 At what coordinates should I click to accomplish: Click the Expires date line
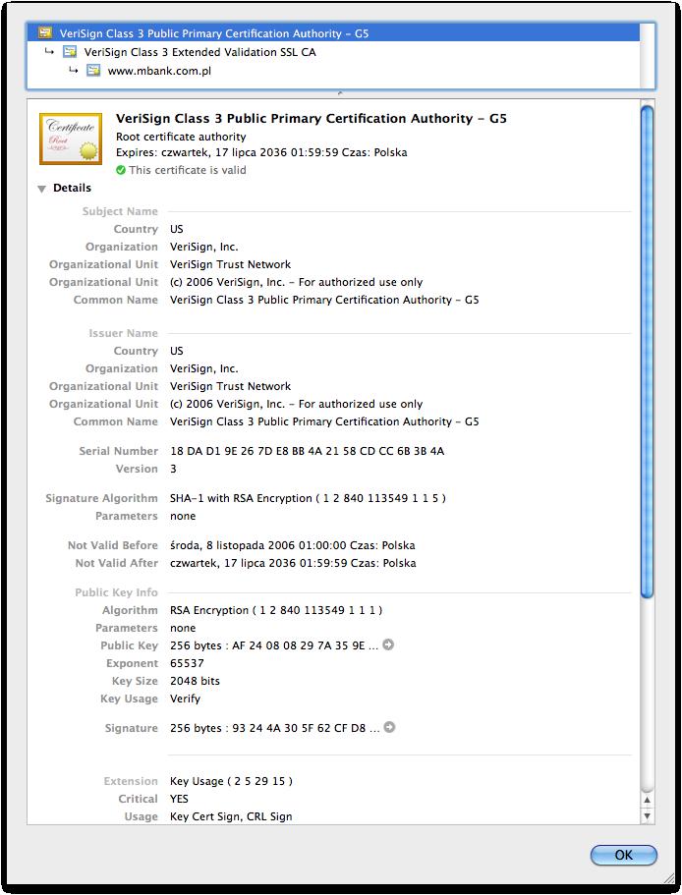point(261,152)
